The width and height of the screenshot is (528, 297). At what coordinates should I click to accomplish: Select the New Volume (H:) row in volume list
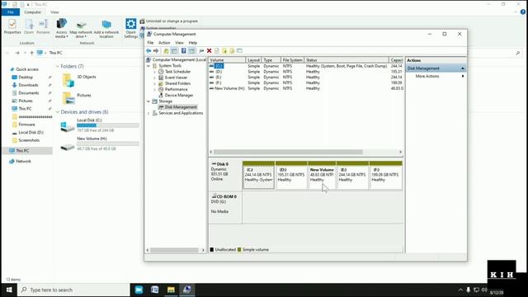tap(306, 88)
